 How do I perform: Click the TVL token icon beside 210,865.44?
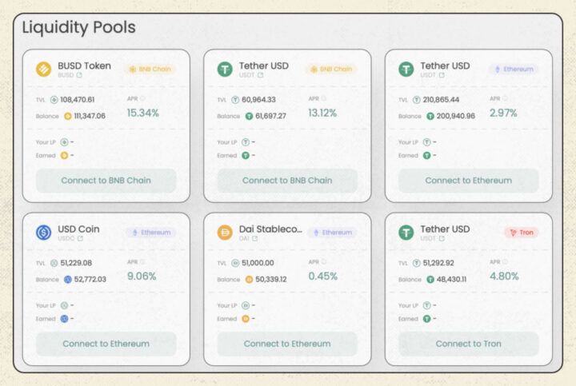point(416,100)
